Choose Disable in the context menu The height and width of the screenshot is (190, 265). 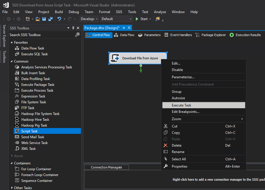click(x=204, y=70)
